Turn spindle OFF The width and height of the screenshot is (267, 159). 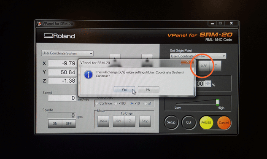(69, 124)
